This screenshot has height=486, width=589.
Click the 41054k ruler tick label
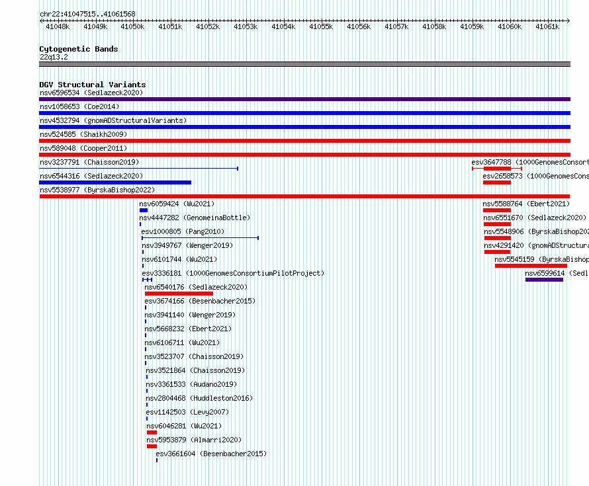click(283, 26)
